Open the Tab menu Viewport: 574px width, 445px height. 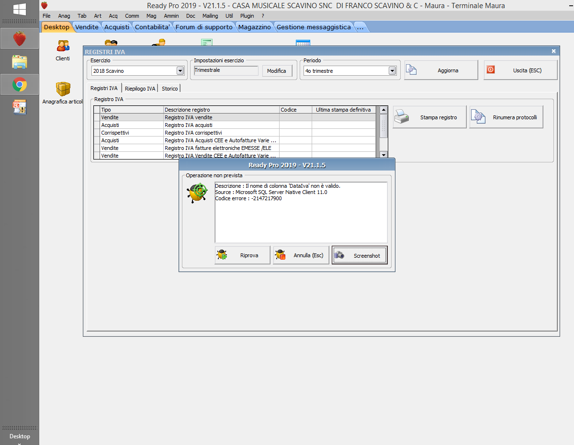click(82, 16)
